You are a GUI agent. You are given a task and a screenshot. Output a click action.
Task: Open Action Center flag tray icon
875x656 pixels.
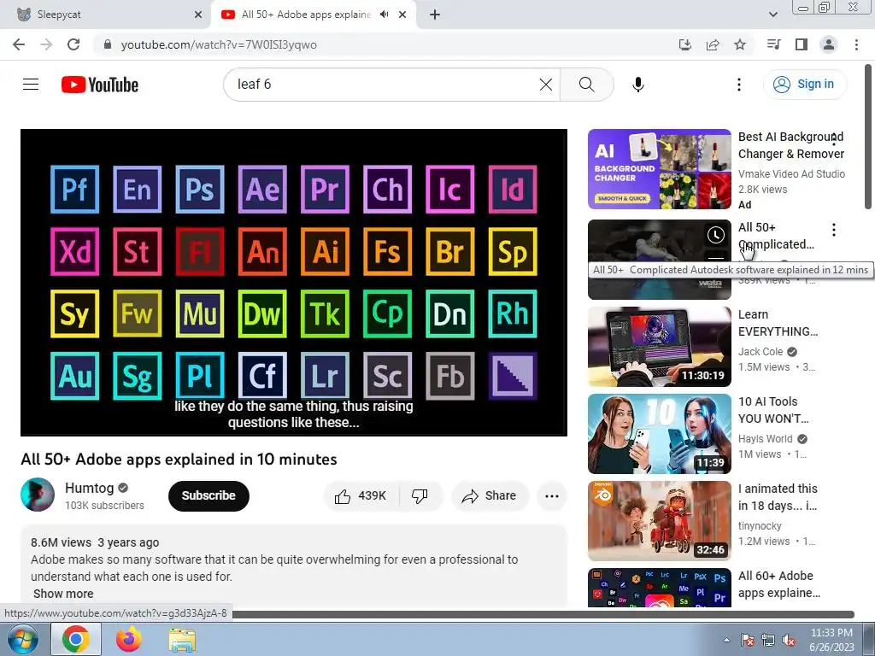coord(748,641)
